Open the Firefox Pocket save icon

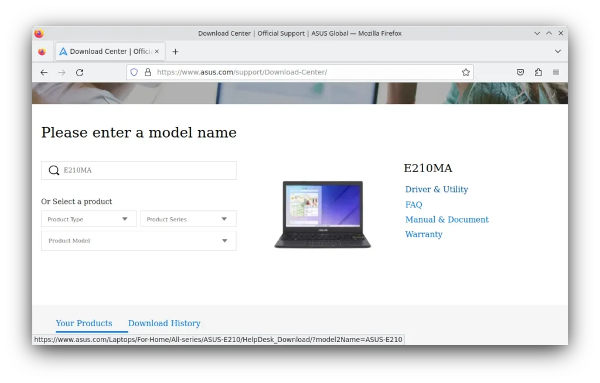coord(520,73)
